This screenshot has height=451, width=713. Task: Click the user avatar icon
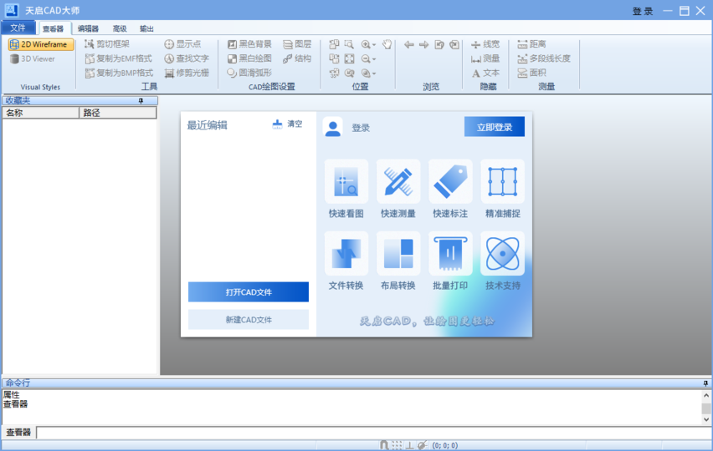tap(333, 128)
